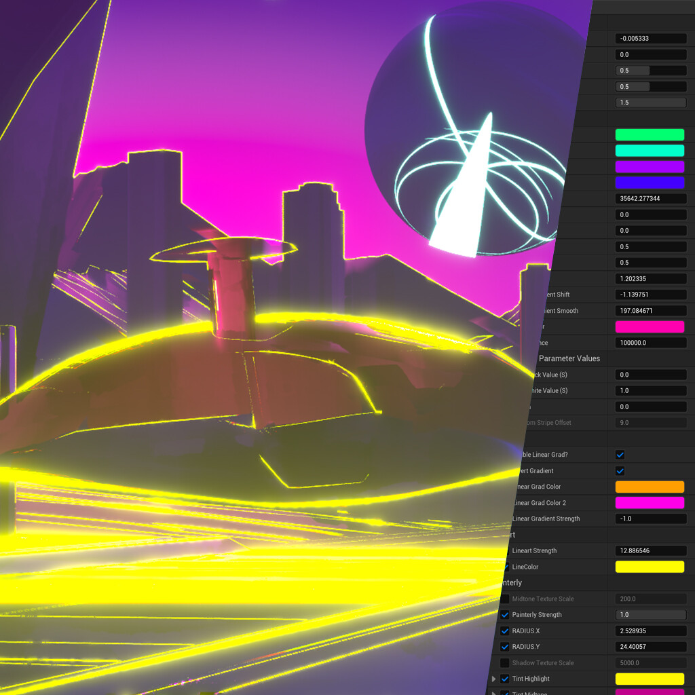Open the magenta Linear Grad Color 2 swatch

pyautogui.click(x=650, y=503)
